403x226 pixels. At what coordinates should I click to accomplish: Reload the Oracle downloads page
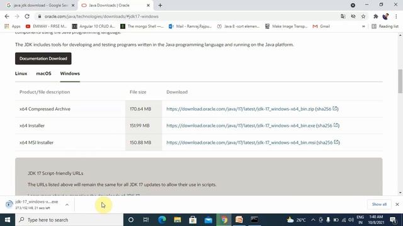[27, 16]
